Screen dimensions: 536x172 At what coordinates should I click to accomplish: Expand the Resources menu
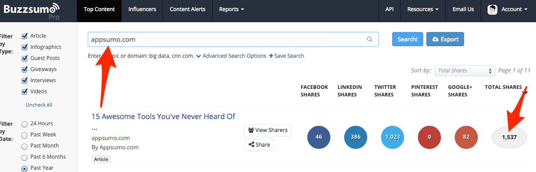423,9
